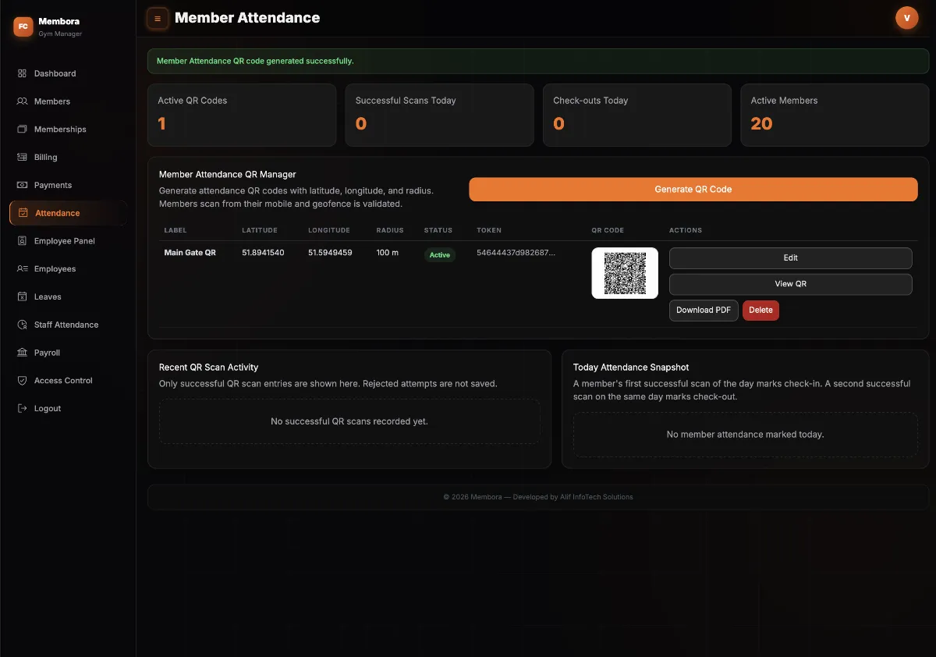This screenshot has height=657, width=936.
Task: Click 'No member attendance marked today.'
Action: pyautogui.click(x=745, y=434)
